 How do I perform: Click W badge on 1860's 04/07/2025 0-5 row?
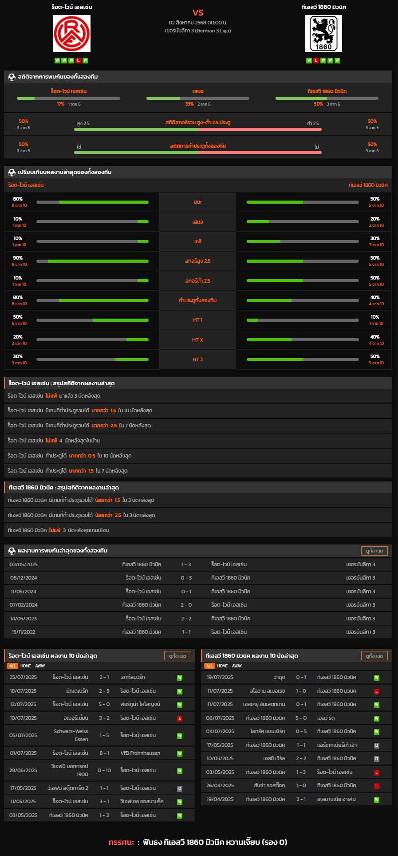click(377, 732)
